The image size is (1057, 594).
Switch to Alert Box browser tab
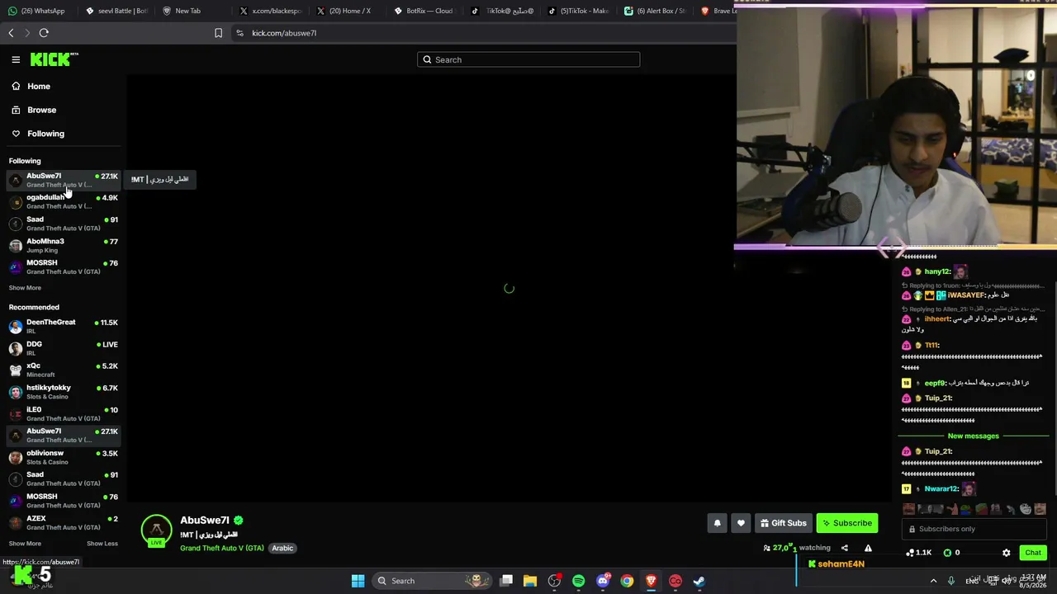tap(655, 11)
